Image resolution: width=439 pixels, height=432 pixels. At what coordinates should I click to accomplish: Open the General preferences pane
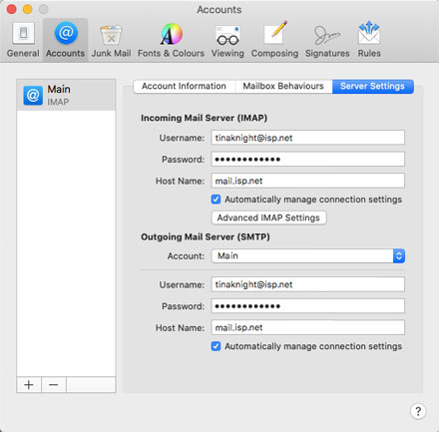click(23, 40)
